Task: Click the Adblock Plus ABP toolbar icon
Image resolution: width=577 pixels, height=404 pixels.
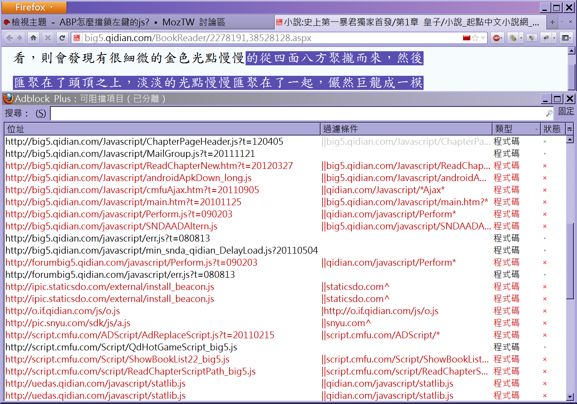Action: tap(496, 38)
